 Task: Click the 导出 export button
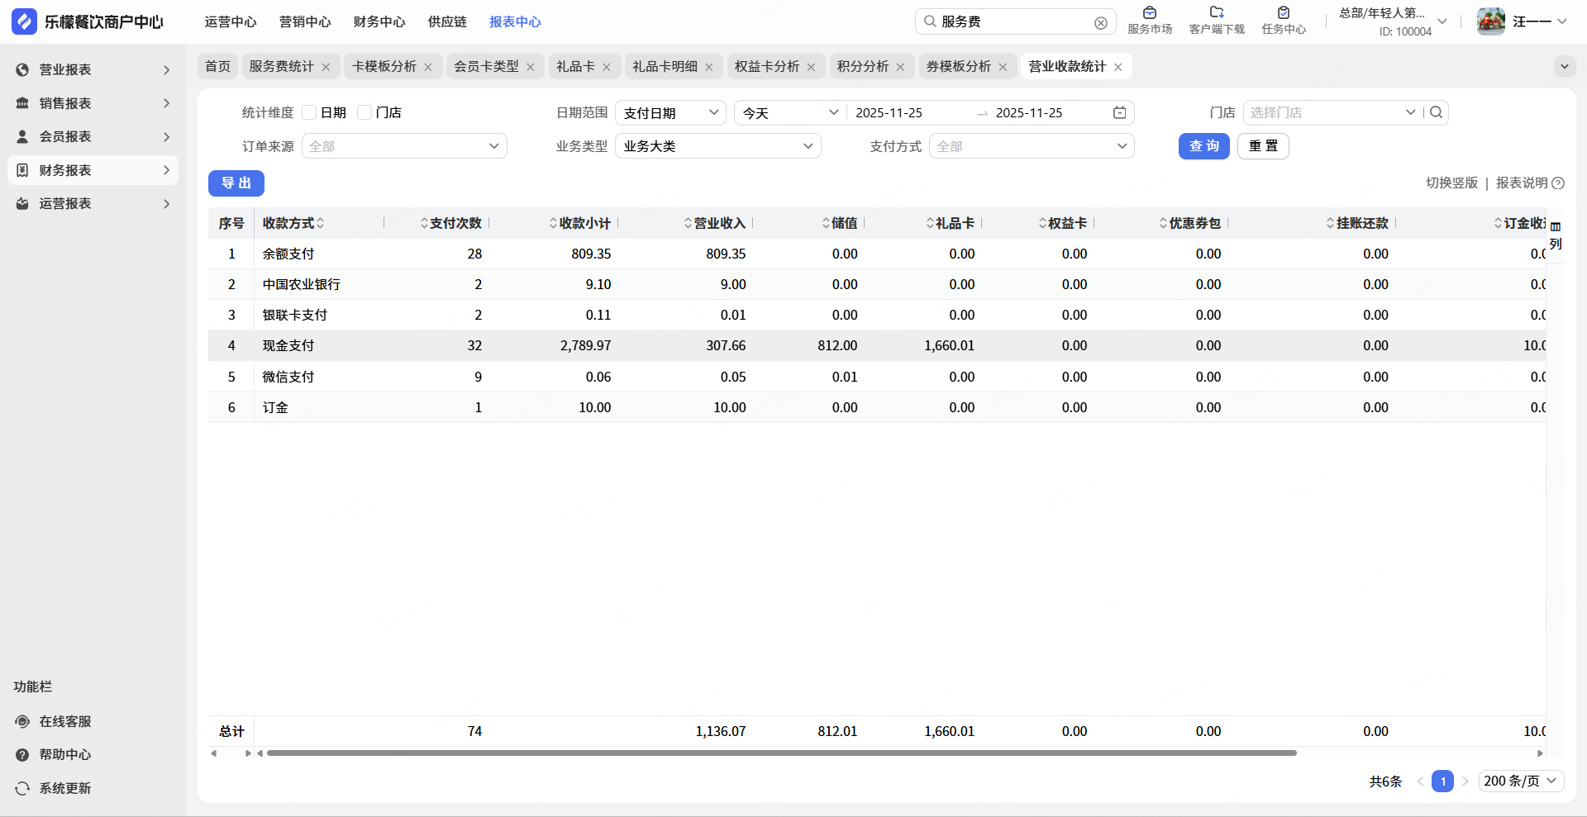point(236,183)
